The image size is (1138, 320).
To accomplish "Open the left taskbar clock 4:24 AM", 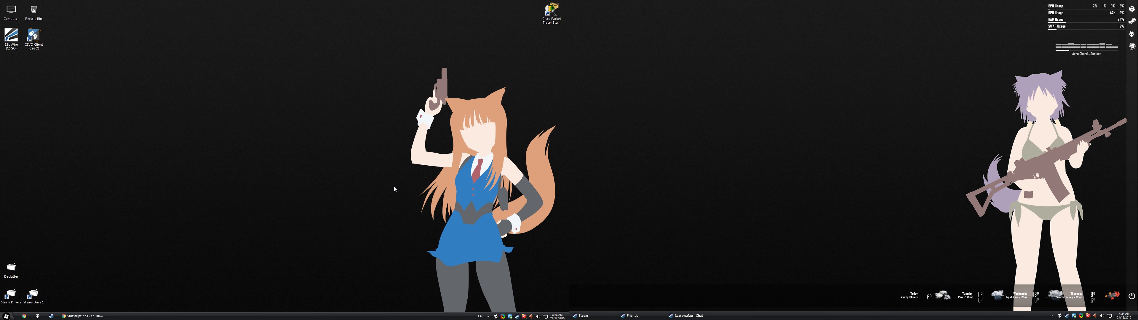I will [x=557, y=316].
